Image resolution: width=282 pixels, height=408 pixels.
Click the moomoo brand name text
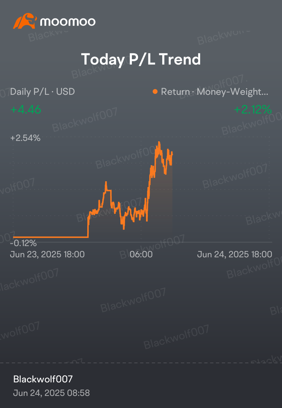click(x=68, y=22)
